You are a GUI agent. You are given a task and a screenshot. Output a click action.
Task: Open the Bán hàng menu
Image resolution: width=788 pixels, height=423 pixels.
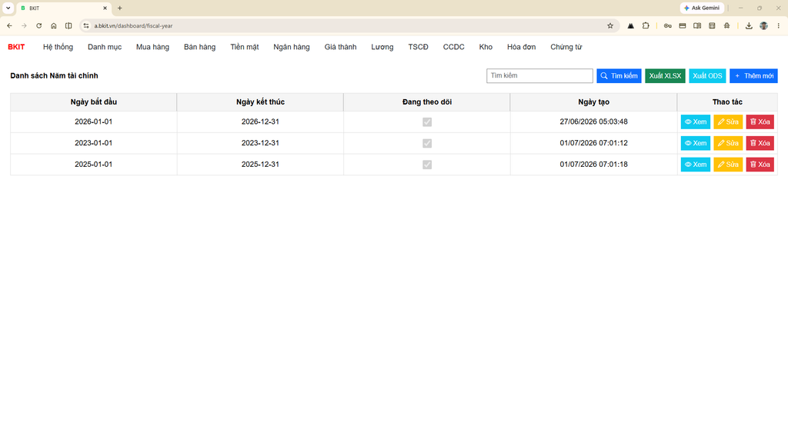click(x=199, y=47)
